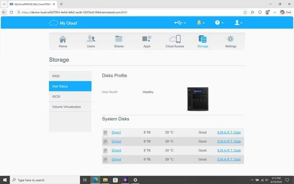Open the Home section icon
The width and height of the screenshot is (294, 184).
tap(63, 39)
